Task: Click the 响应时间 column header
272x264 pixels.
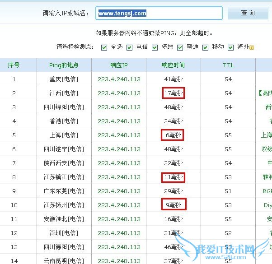Action: coord(174,65)
